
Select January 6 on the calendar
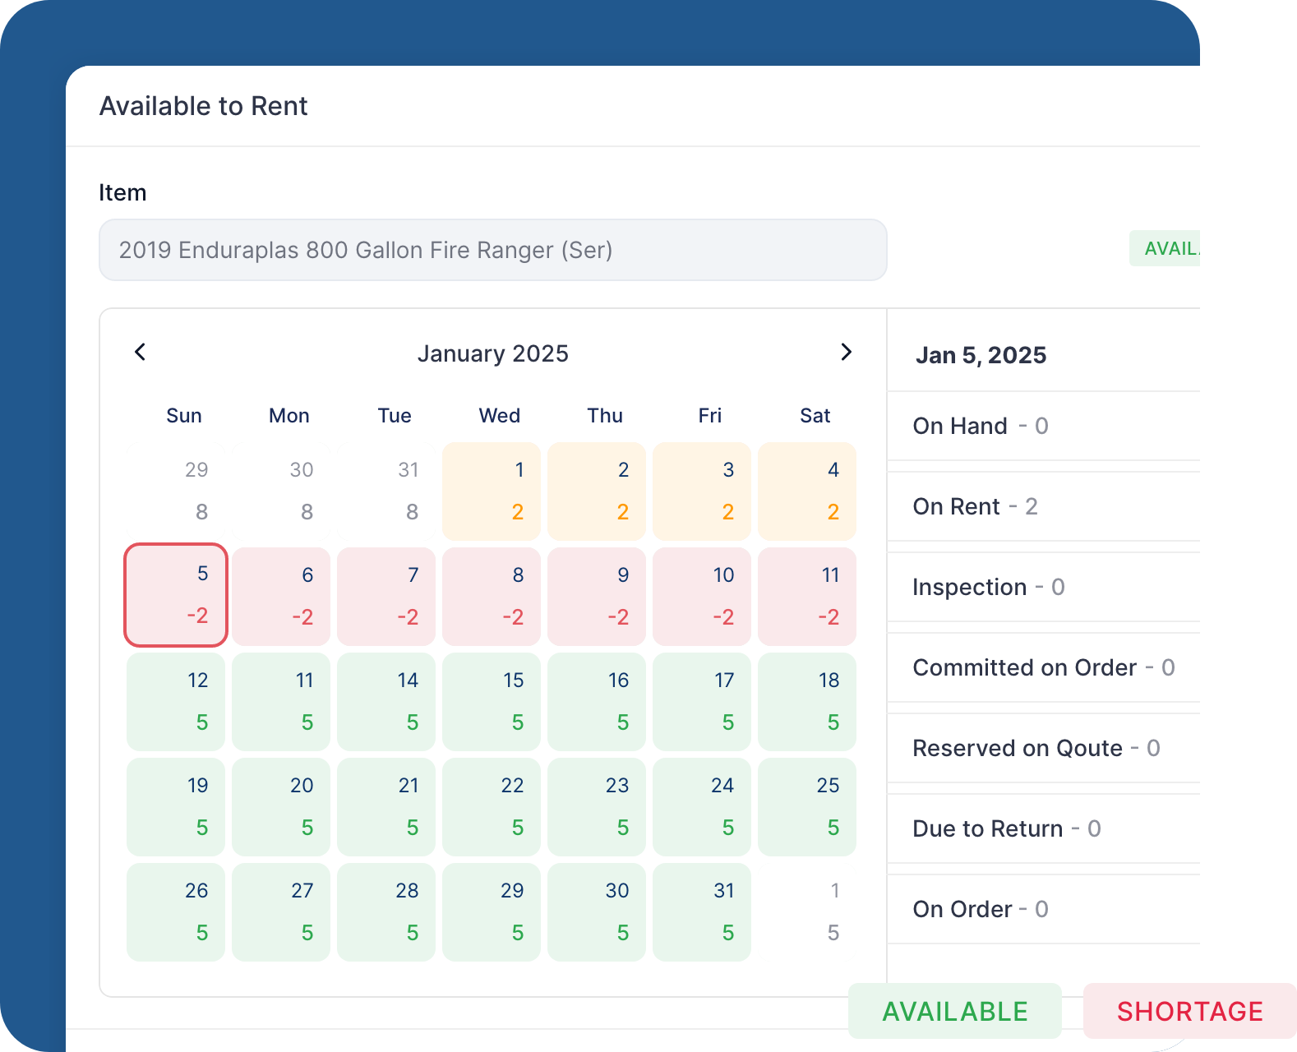[281, 596]
